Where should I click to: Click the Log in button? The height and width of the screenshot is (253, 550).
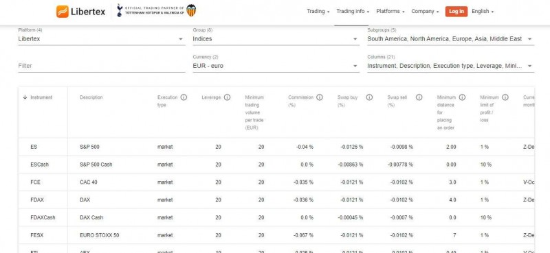point(456,11)
